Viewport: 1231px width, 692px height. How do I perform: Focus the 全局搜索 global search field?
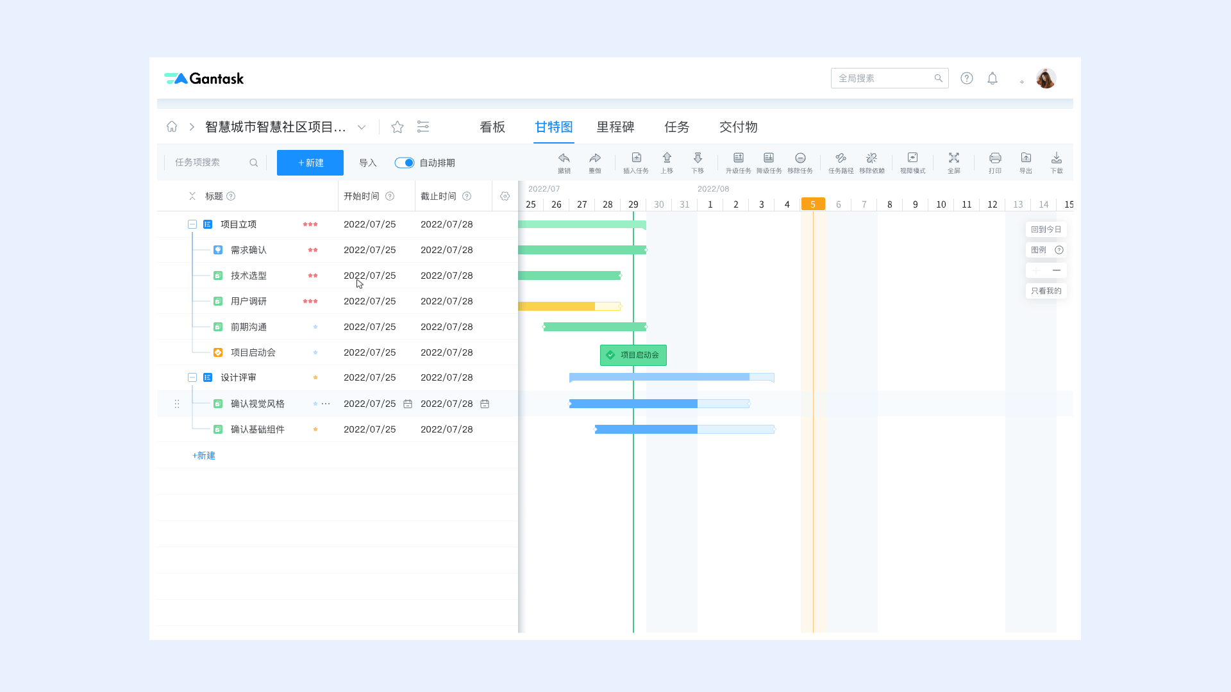pos(890,78)
